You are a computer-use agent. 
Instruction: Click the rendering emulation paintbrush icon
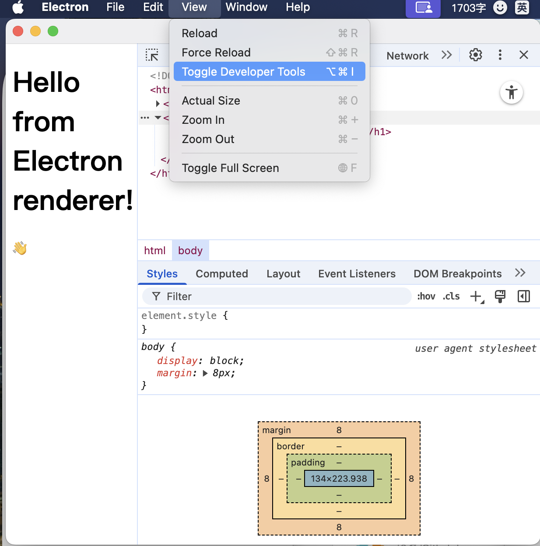[x=500, y=296]
